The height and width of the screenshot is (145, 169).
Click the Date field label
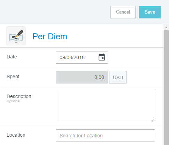tap(12, 57)
